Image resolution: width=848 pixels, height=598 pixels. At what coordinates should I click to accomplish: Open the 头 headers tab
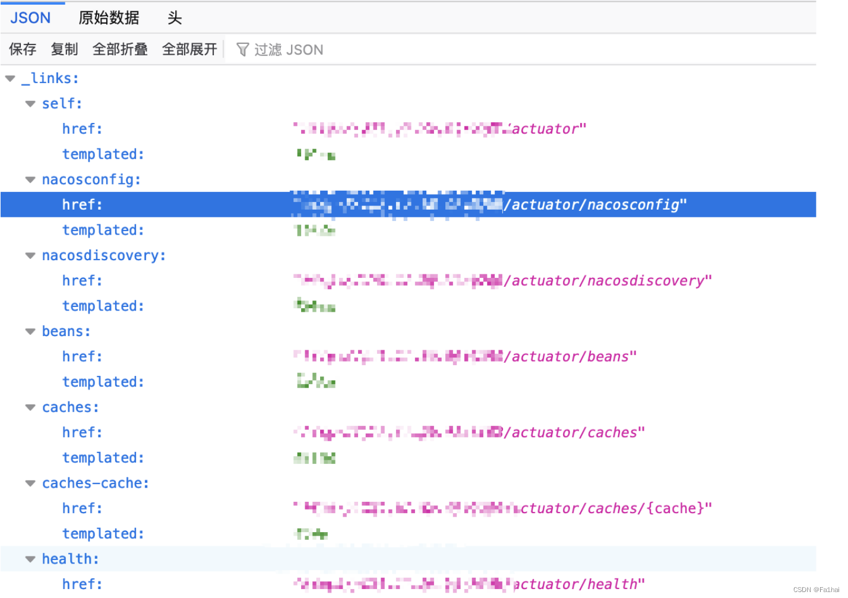tap(174, 18)
